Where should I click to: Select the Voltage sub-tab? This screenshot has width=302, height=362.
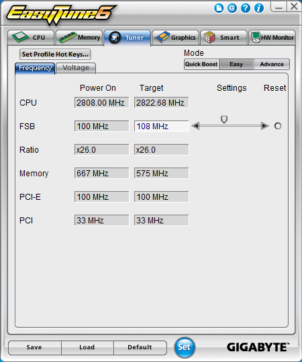76,68
